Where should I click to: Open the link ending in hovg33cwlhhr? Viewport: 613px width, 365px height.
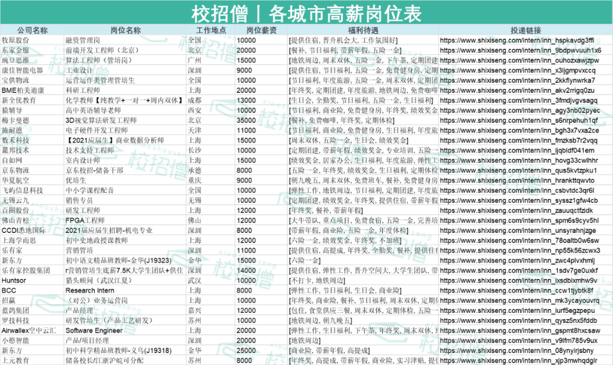(x=519, y=160)
